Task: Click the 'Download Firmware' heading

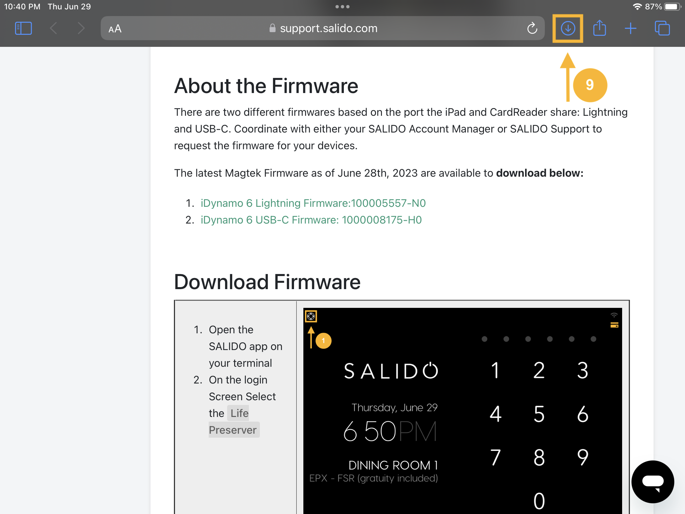Action: tap(267, 282)
